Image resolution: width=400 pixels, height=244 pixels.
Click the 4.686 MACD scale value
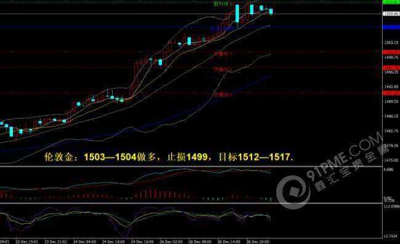pyautogui.click(x=389, y=170)
